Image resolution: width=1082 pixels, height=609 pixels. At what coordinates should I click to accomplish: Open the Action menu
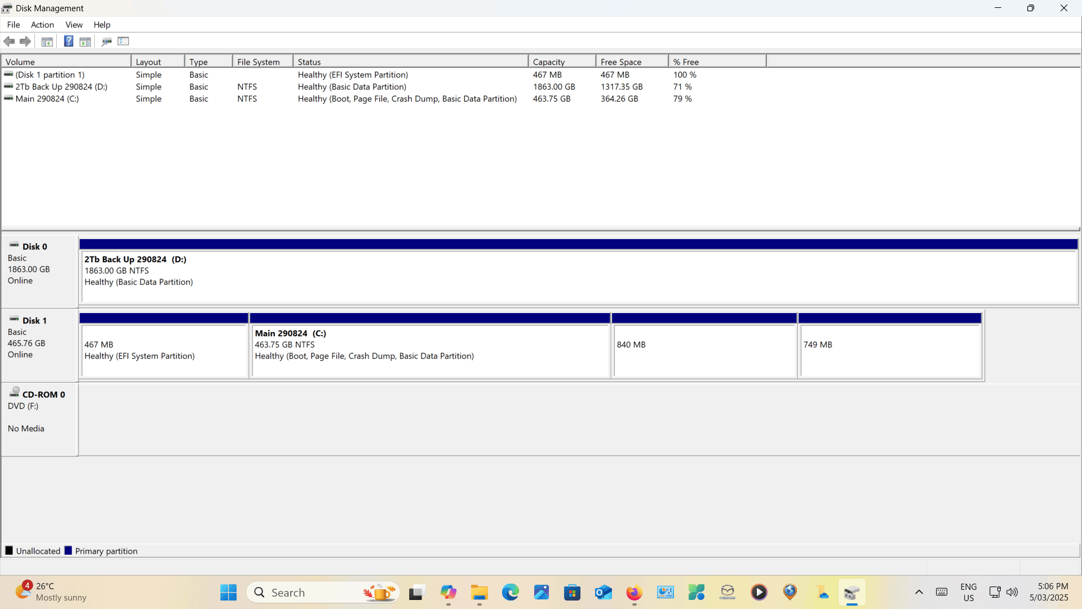click(42, 25)
